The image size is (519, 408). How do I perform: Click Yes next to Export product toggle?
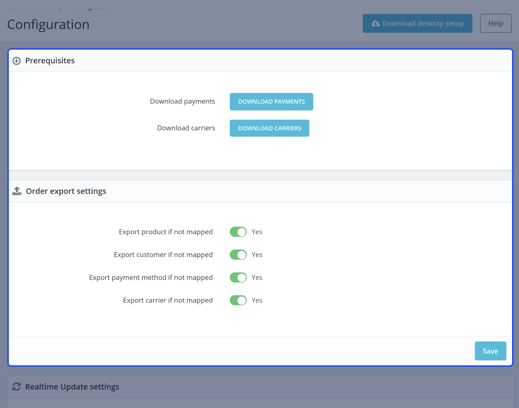[257, 232]
